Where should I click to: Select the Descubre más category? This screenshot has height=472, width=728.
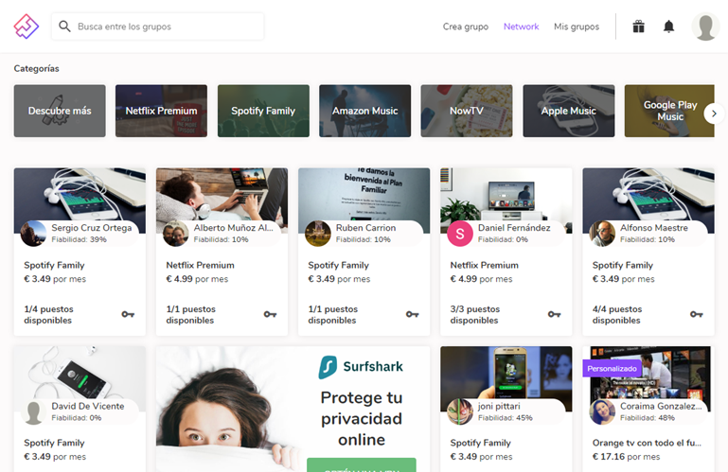click(x=60, y=111)
